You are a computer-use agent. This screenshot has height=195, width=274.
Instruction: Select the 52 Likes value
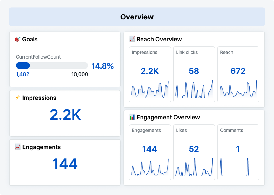tap(194, 149)
